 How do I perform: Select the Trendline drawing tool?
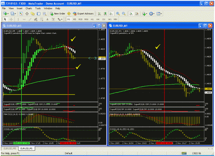30,19
